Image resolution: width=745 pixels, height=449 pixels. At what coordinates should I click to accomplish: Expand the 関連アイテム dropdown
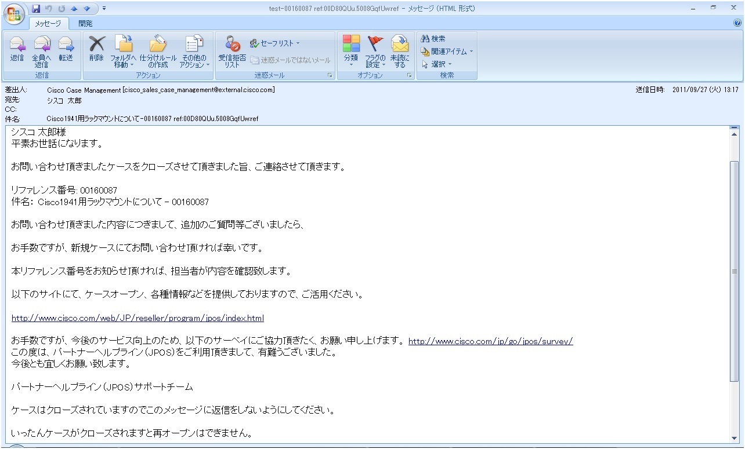[447, 52]
